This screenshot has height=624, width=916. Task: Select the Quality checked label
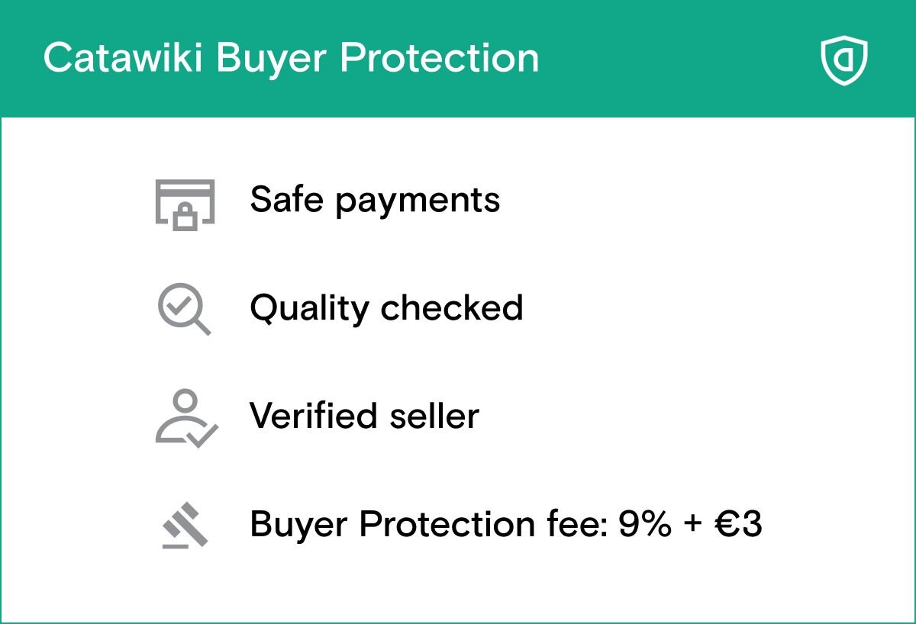386,308
